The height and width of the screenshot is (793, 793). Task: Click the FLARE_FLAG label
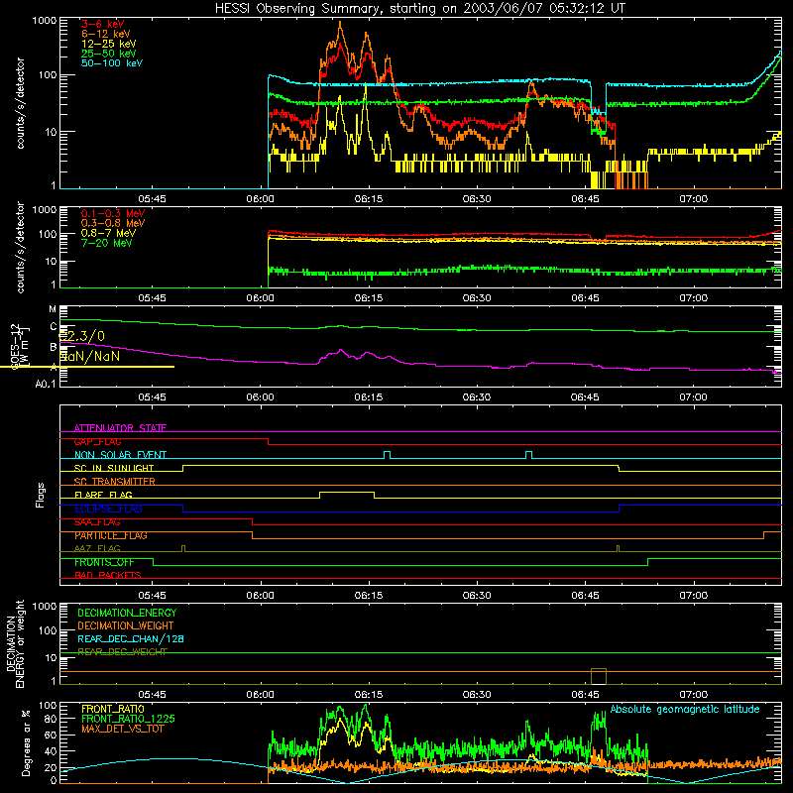103,495
